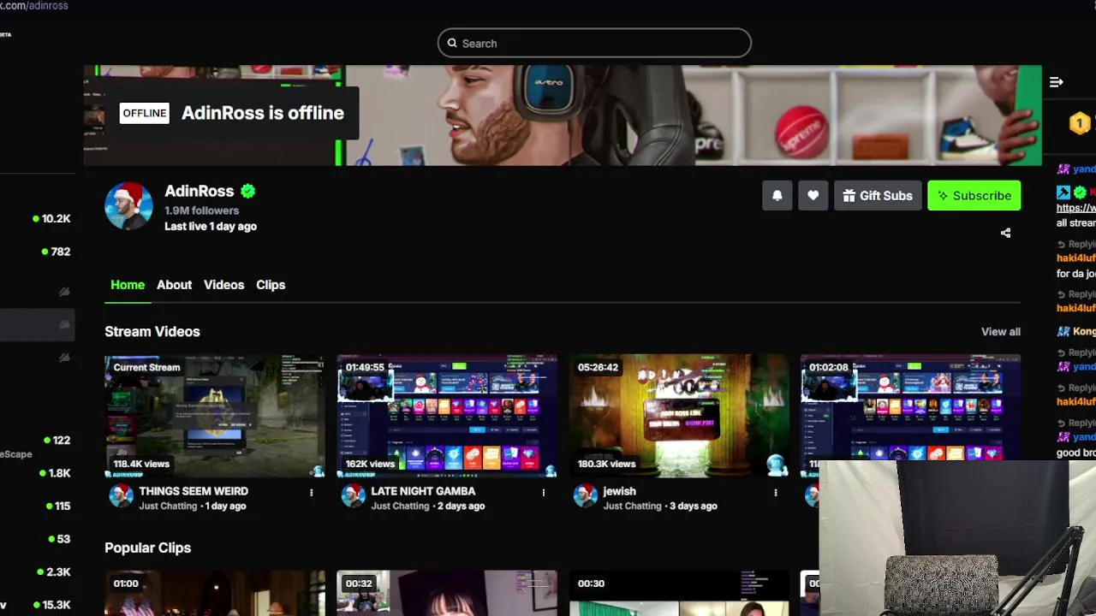
Task: Switch to the About tab
Action: click(174, 285)
